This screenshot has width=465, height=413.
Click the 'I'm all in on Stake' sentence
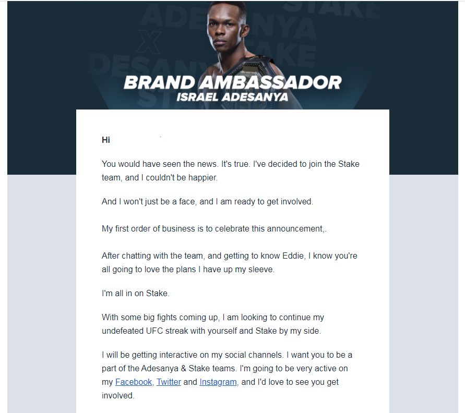[x=136, y=293]
